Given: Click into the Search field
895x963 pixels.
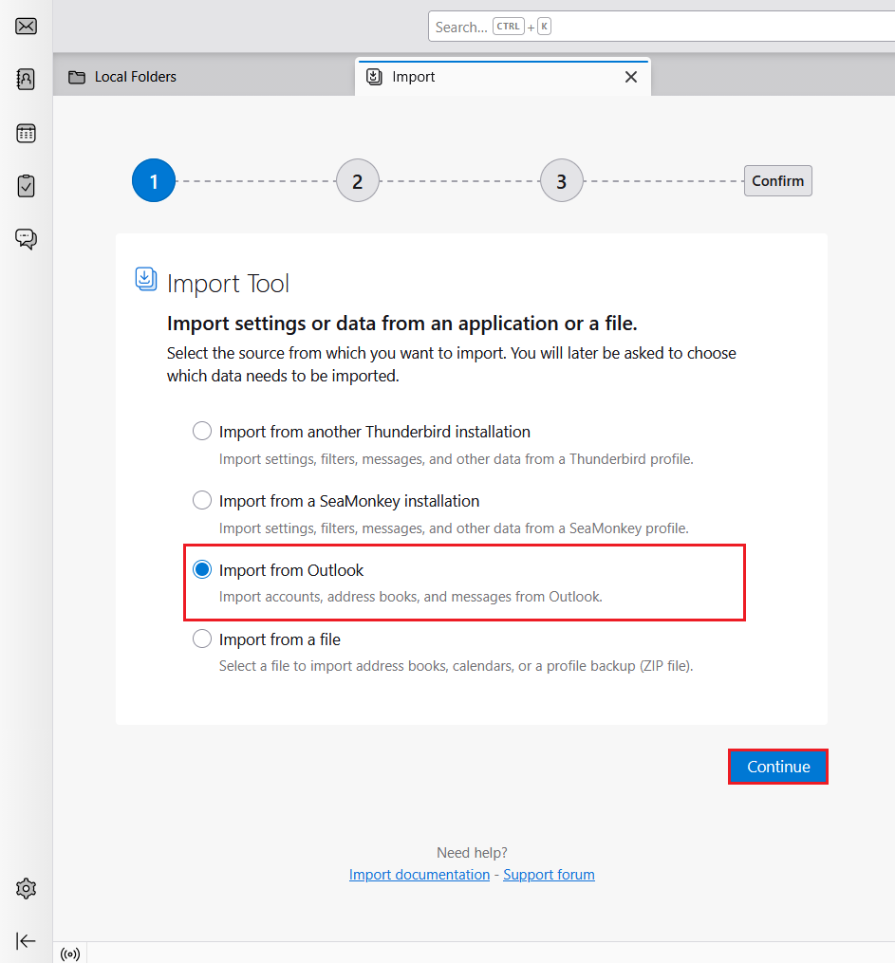Looking at the screenshot, I should click(x=662, y=27).
